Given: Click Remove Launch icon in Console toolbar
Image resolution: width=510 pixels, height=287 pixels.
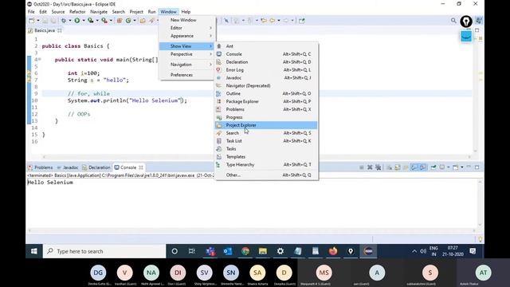Looking at the screenshot, I should [x=370, y=167].
